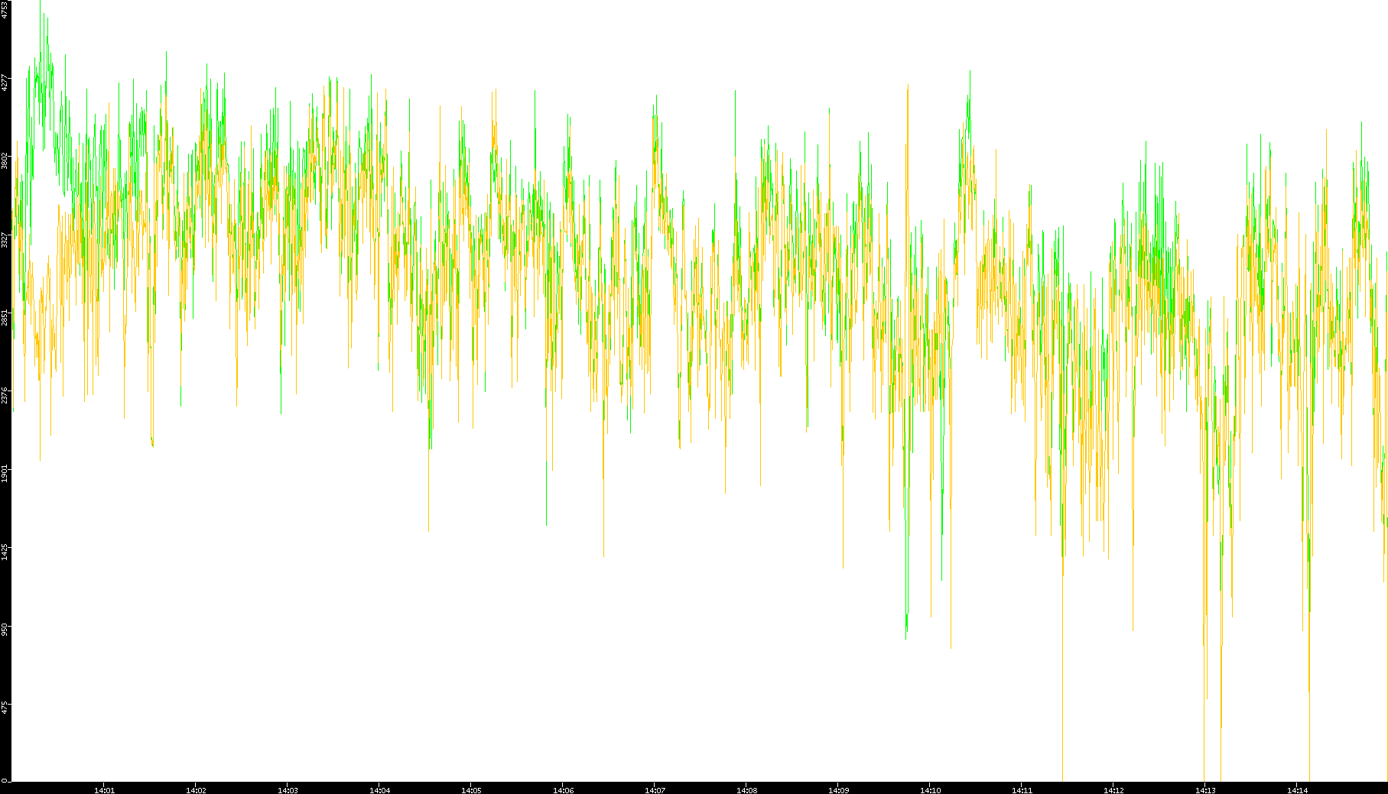Click the 14:09 time axis label
The width and height of the screenshot is (1388, 794).
[838, 790]
